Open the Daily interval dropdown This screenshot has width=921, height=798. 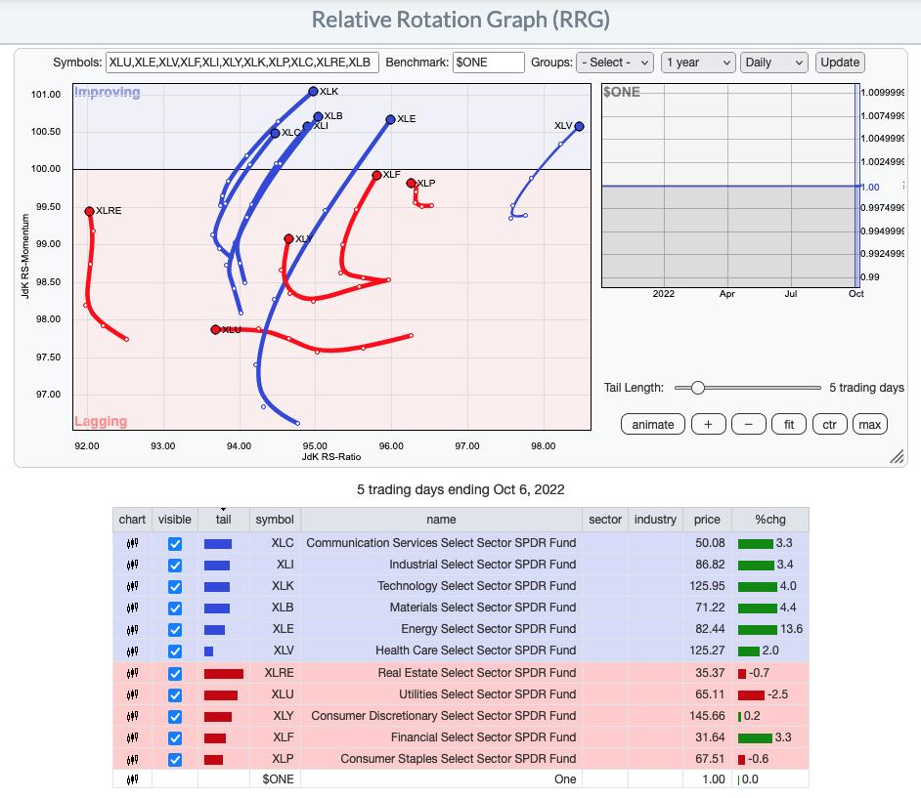[773, 63]
